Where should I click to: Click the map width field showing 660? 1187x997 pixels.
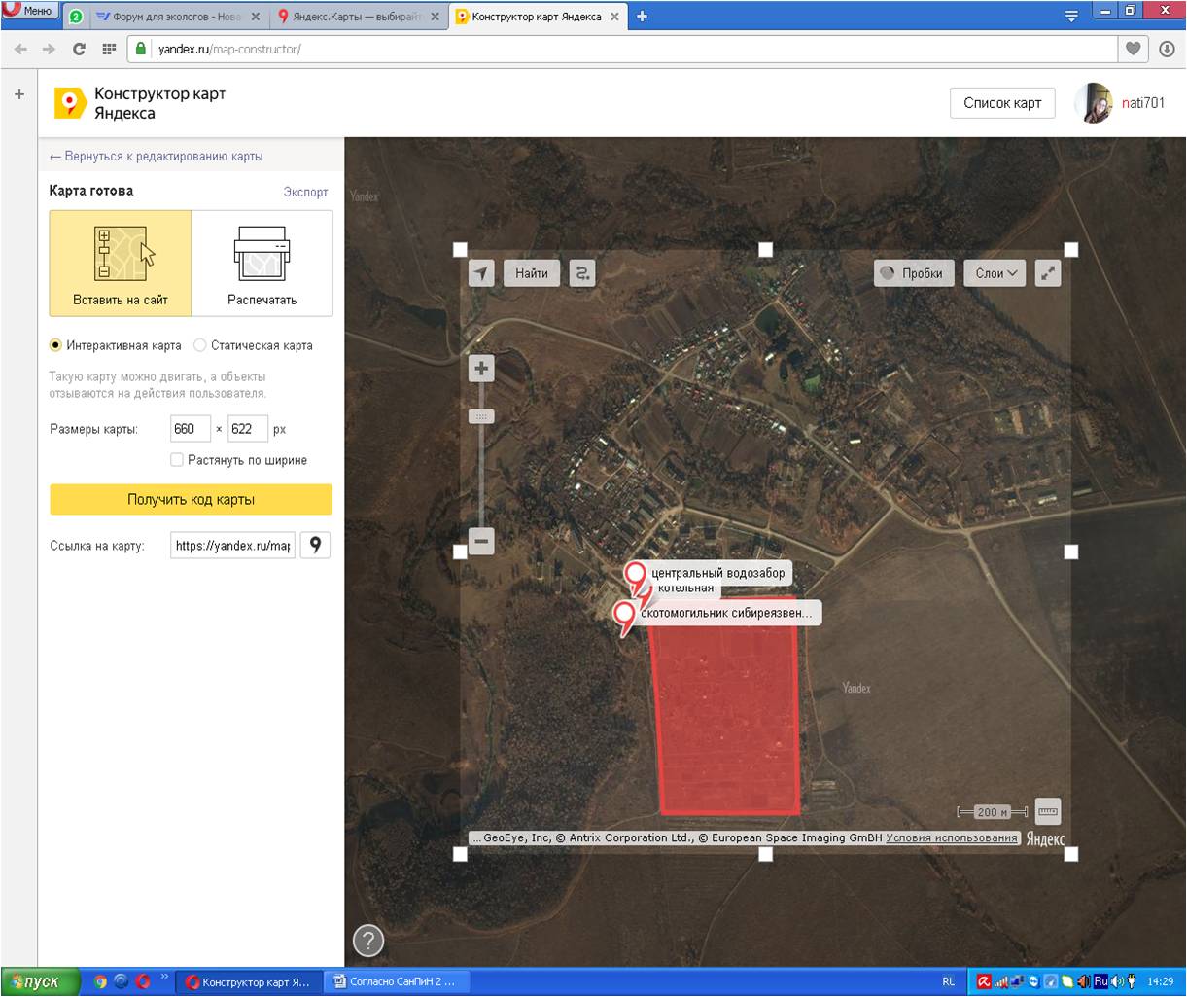click(190, 429)
